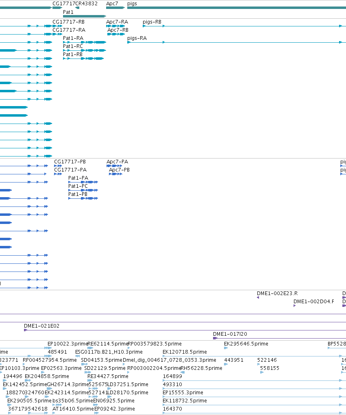The width and height of the screenshot is (346, 415).
Task: Click the 443951 feature label
Action: (233, 360)
